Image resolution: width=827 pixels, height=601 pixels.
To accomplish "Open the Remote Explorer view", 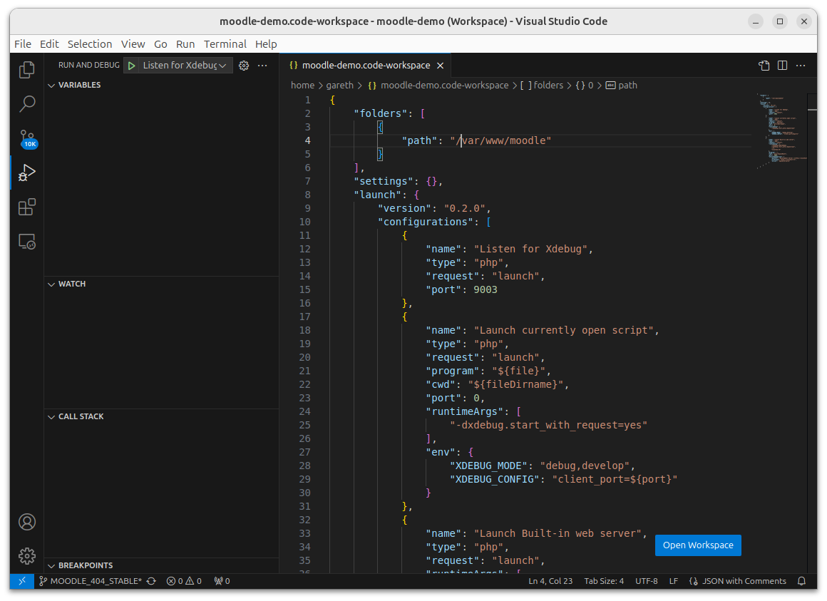I will coord(27,242).
